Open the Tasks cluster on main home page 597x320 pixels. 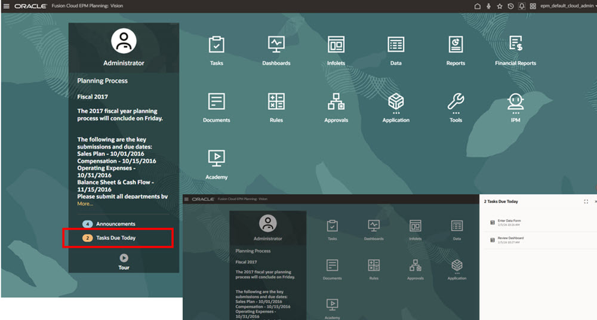click(216, 45)
